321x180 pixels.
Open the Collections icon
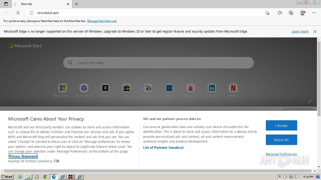click(291, 13)
